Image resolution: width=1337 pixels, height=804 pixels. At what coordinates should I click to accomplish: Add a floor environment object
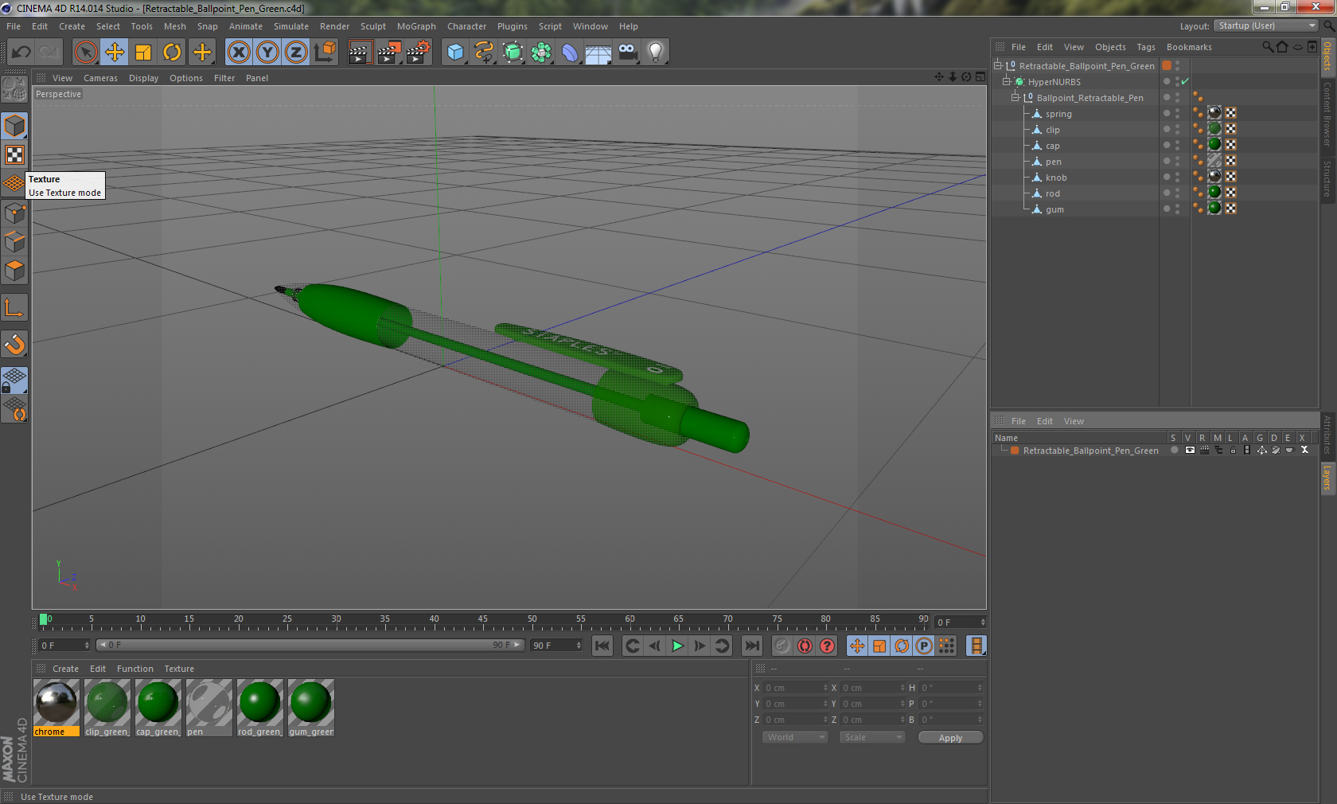(x=598, y=53)
